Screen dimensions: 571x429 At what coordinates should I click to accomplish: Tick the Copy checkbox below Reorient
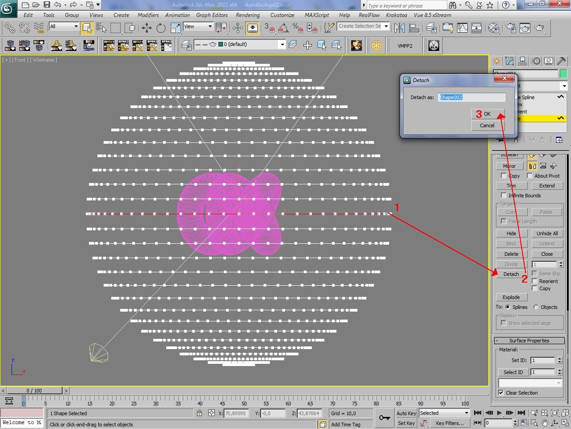(x=534, y=288)
